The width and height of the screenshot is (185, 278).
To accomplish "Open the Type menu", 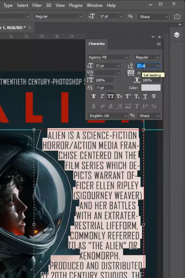I will coord(8,5).
